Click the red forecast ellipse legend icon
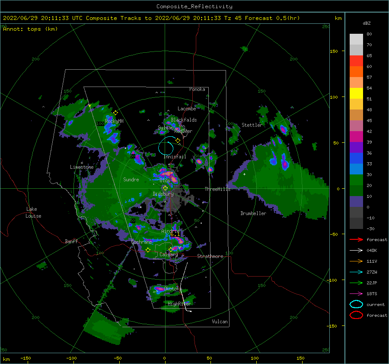Viewport: 389px width, 364px height. pos(356,315)
